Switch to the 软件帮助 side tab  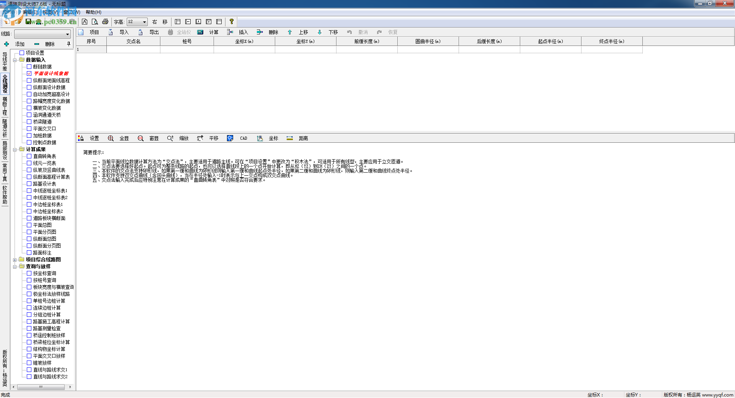tap(5, 195)
